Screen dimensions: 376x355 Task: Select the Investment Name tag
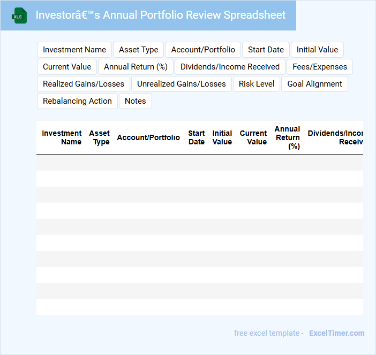[74, 50]
